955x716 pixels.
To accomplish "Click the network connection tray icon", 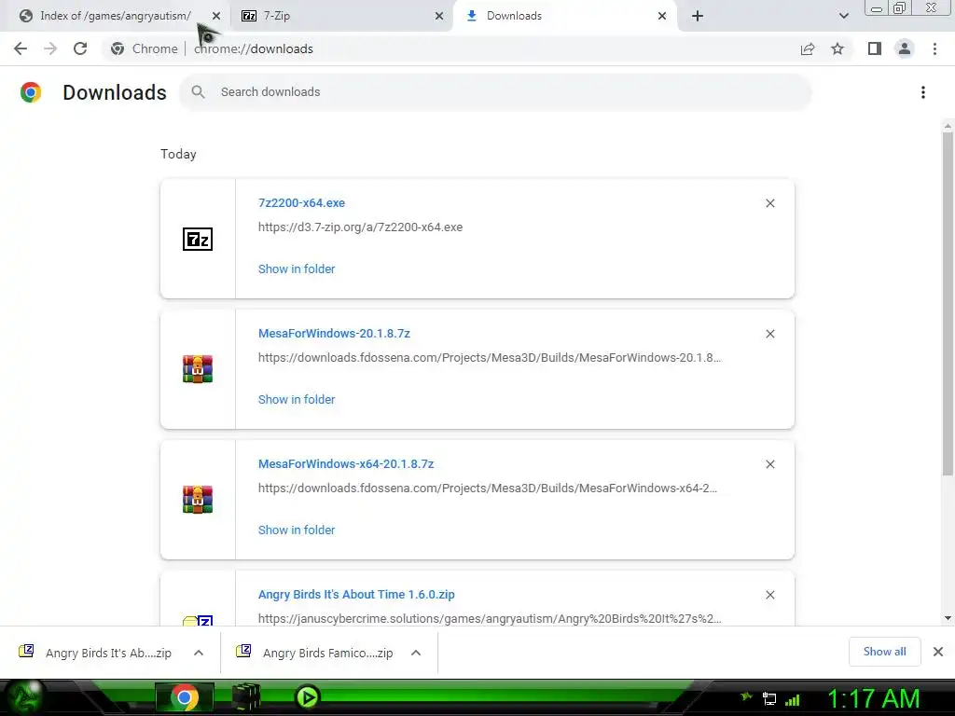I will point(769,699).
